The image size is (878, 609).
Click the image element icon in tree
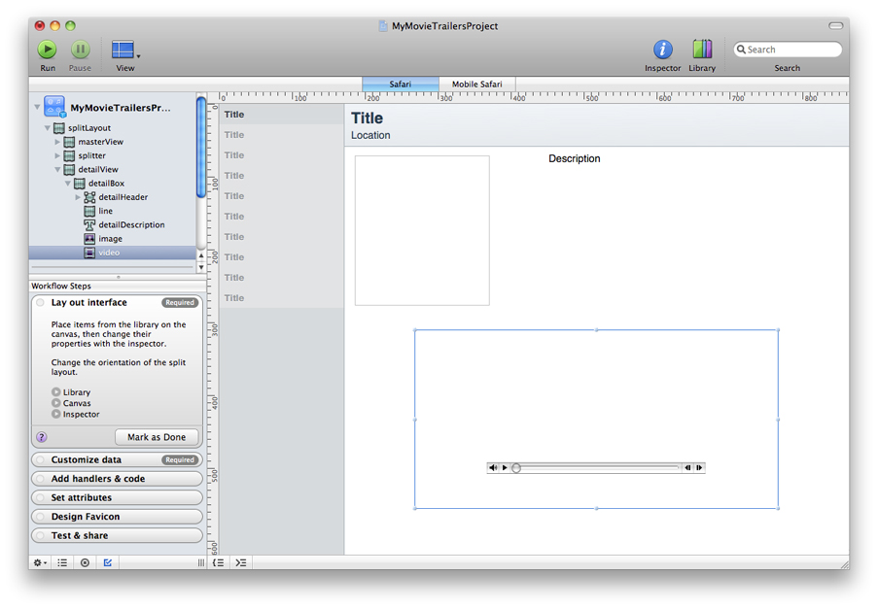point(89,239)
